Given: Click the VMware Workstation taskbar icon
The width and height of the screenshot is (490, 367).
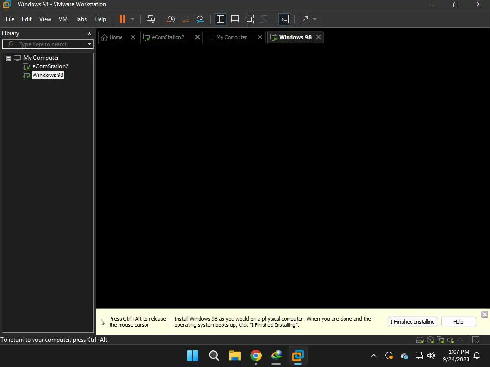Looking at the screenshot, I should click(x=298, y=356).
